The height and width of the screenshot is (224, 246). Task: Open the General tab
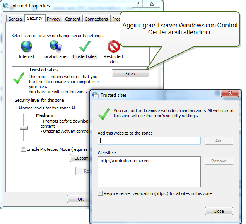click(x=15, y=19)
